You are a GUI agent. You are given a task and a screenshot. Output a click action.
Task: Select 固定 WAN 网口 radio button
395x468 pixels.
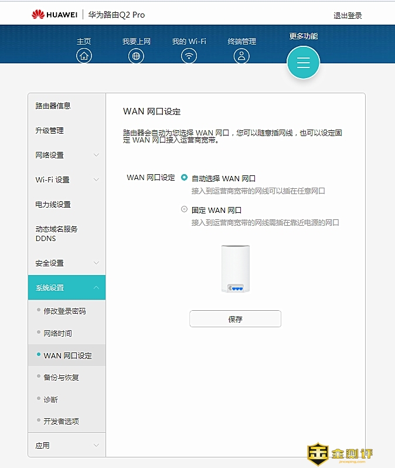click(185, 209)
